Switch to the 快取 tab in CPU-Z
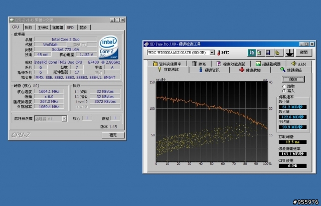 point(29,28)
